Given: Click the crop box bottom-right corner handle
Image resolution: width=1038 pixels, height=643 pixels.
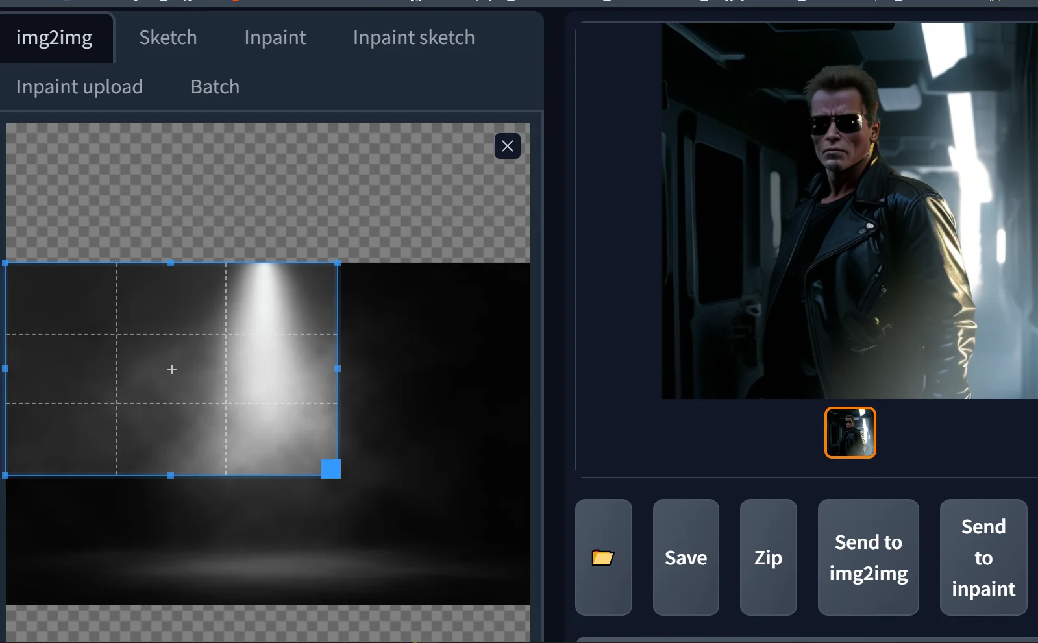Looking at the screenshot, I should pyautogui.click(x=331, y=469).
